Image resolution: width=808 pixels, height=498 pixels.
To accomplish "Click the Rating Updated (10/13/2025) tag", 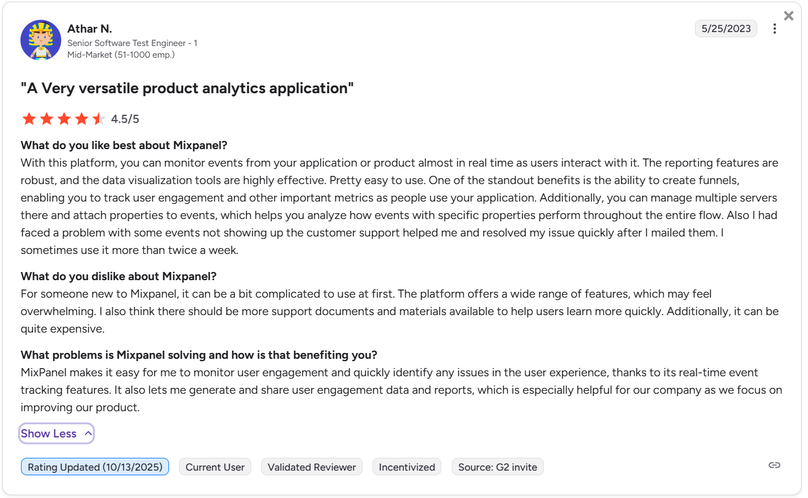I will 95,467.
